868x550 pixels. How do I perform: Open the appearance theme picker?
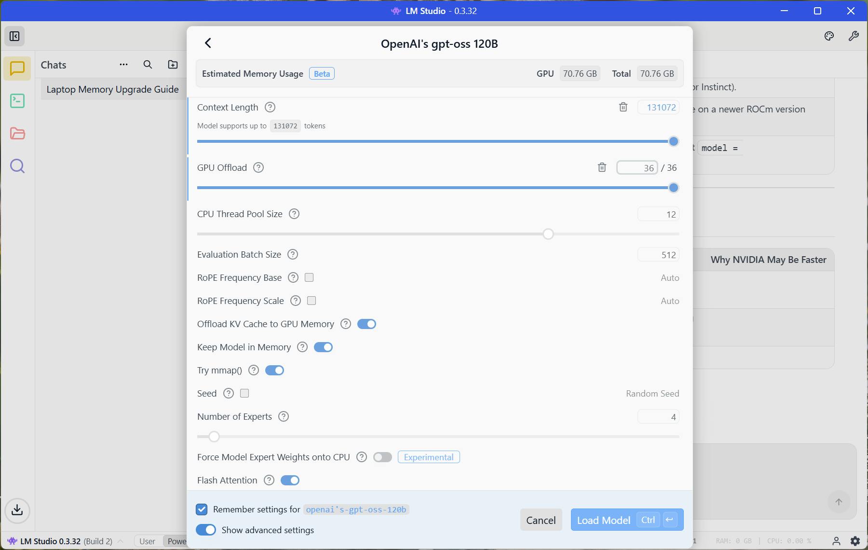click(x=829, y=36)
